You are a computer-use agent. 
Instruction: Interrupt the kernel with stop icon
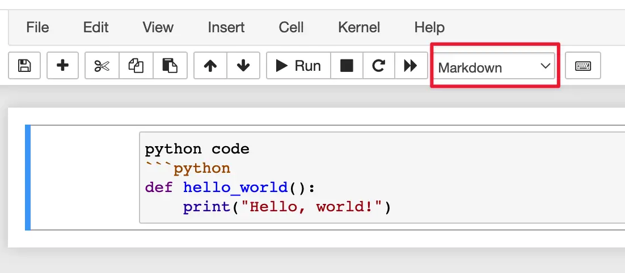(x=347, y=65)
